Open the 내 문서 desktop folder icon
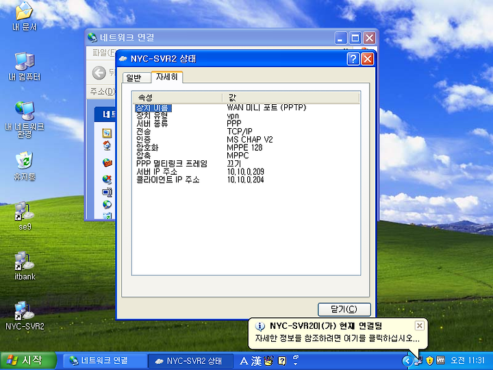 [24, 16]
